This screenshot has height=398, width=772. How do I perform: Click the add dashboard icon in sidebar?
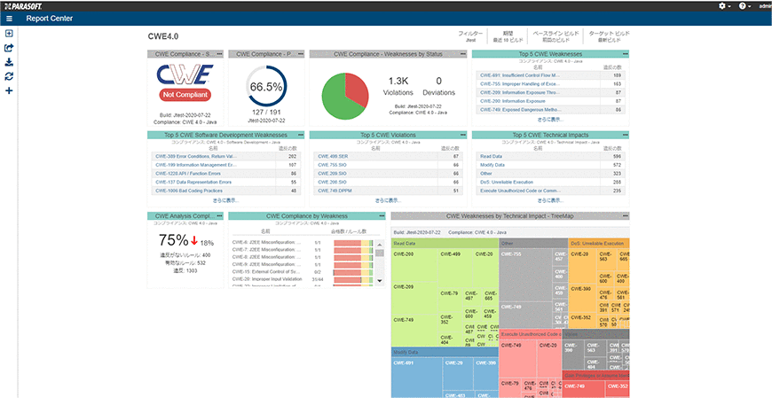[x=9, y=34]
